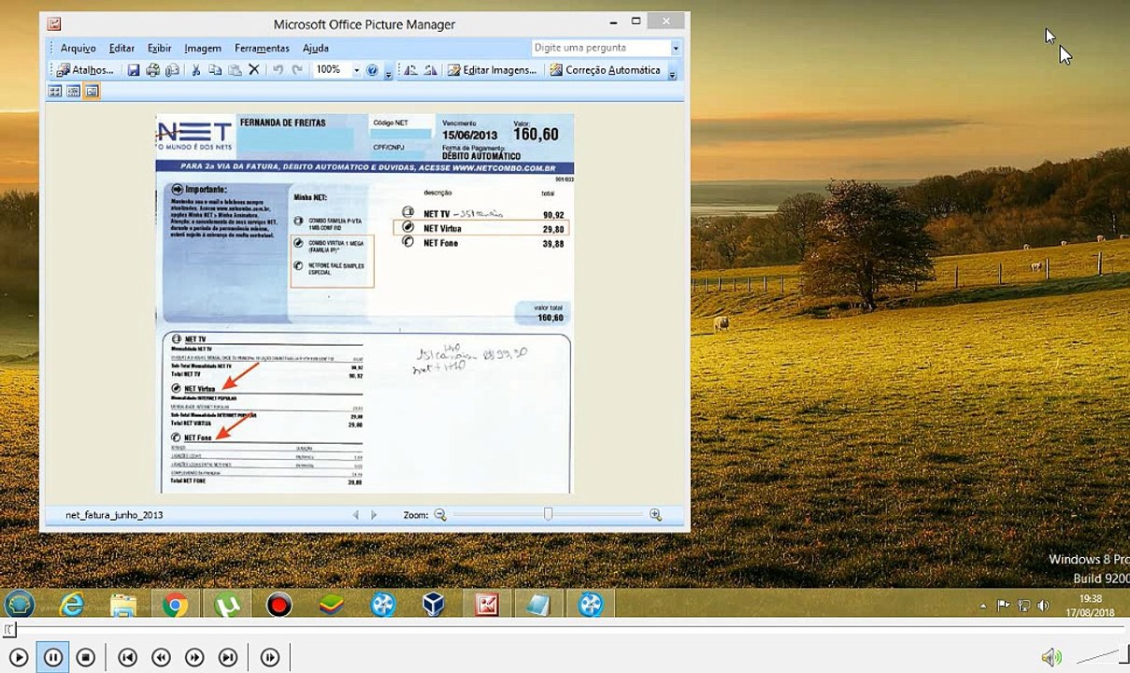Click the zoom slider handle

(x=549, y=514)
